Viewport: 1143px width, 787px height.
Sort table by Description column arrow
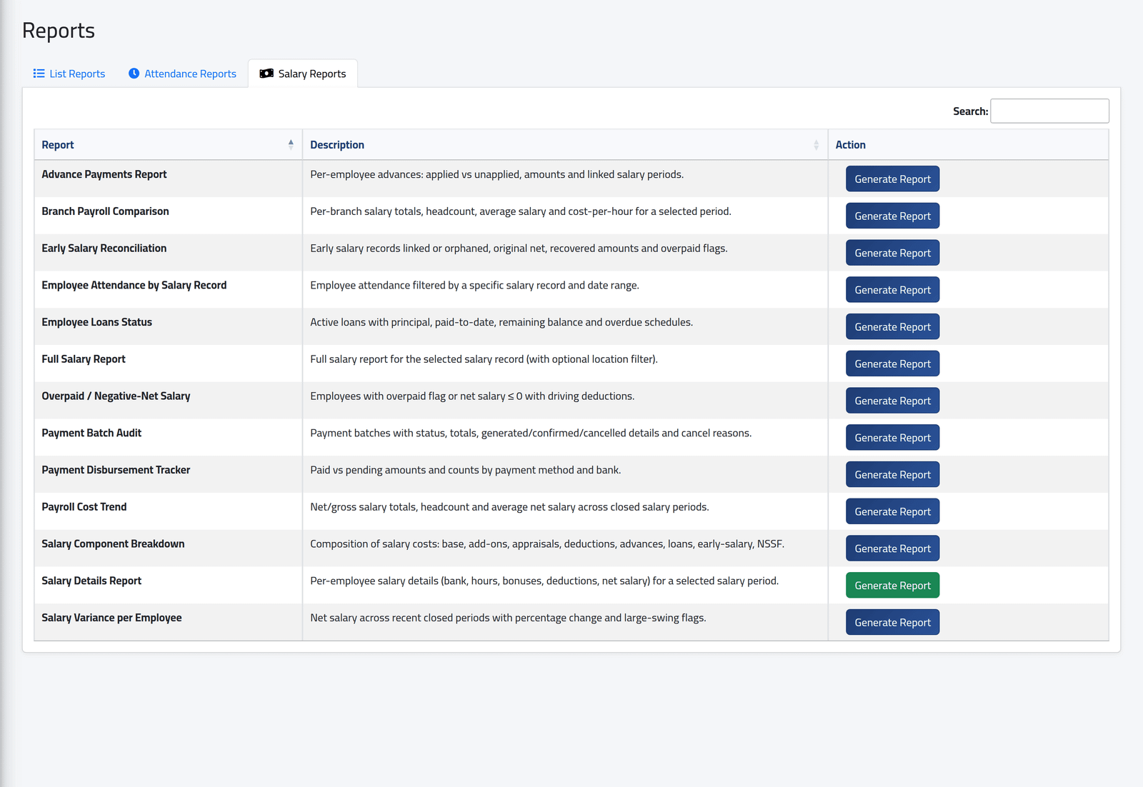tap(816, 145)
